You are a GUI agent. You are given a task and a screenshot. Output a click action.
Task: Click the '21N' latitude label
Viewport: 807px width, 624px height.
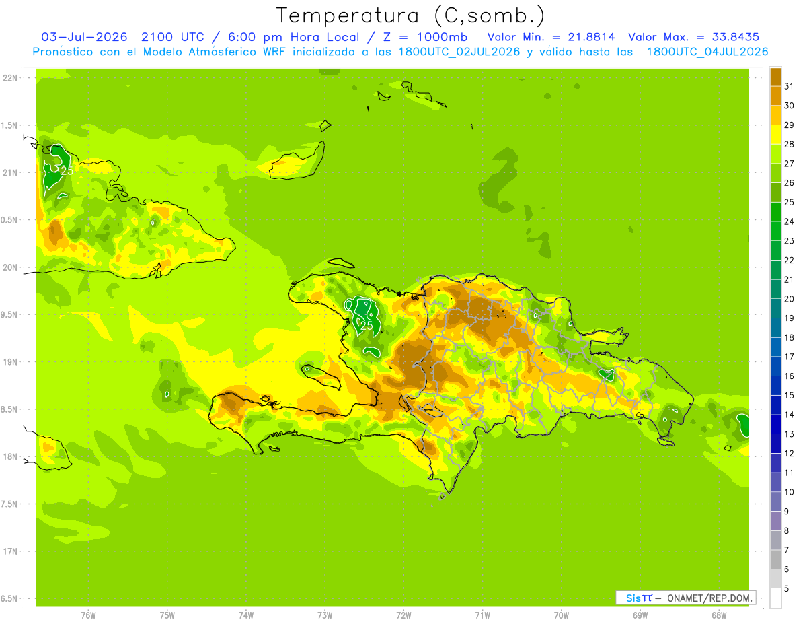pos(10,172)
